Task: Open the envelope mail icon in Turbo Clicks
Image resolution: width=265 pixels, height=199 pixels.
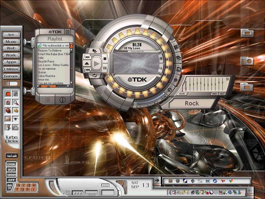Action: [x=8, y=119]
